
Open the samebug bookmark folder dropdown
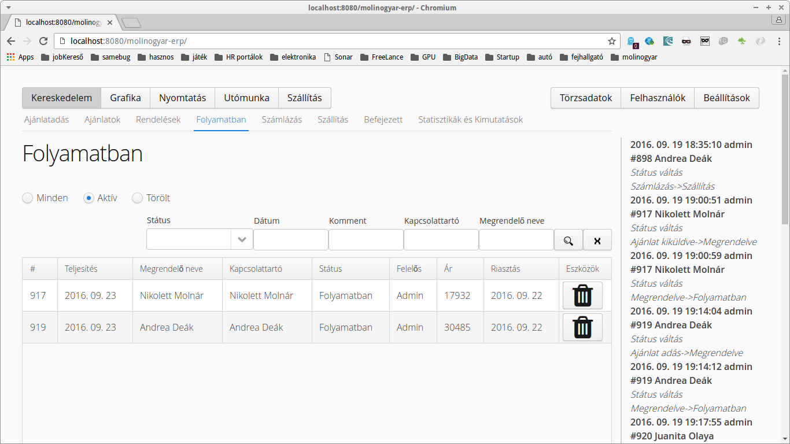click(110, 57)
